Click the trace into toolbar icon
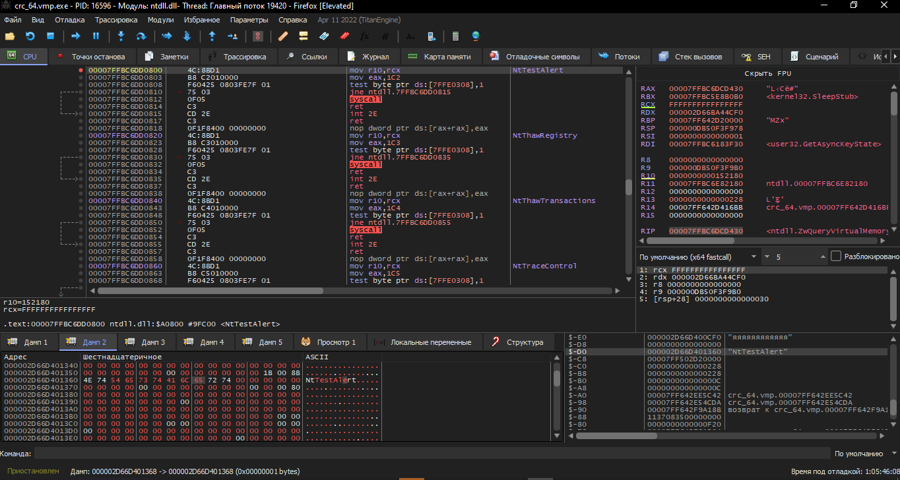The image size is (900, 480). [166, 36]
